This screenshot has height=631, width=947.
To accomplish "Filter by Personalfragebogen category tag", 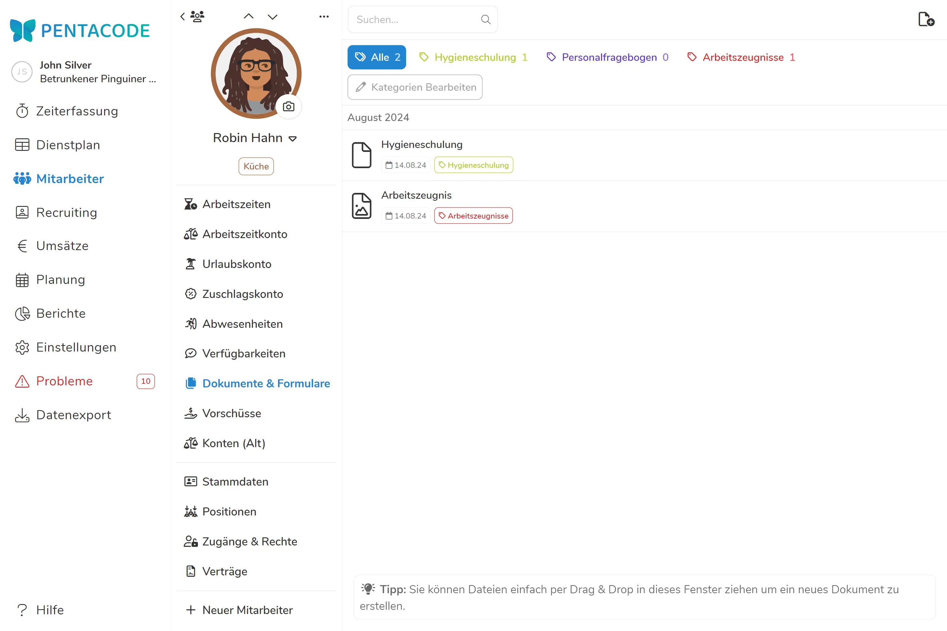I will pyautogui.click(x=607, y=57).
